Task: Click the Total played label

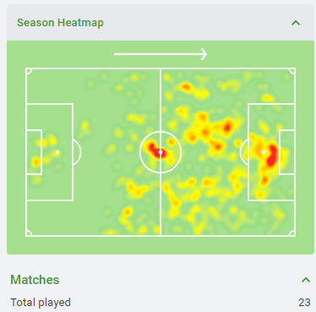Action: pyautogui.click(x=41, y=303)
